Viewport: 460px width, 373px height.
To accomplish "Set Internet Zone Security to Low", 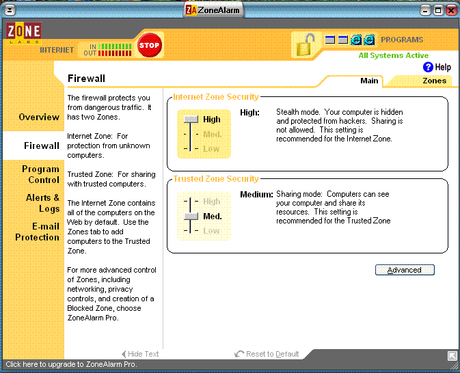I will pos(211,149).
